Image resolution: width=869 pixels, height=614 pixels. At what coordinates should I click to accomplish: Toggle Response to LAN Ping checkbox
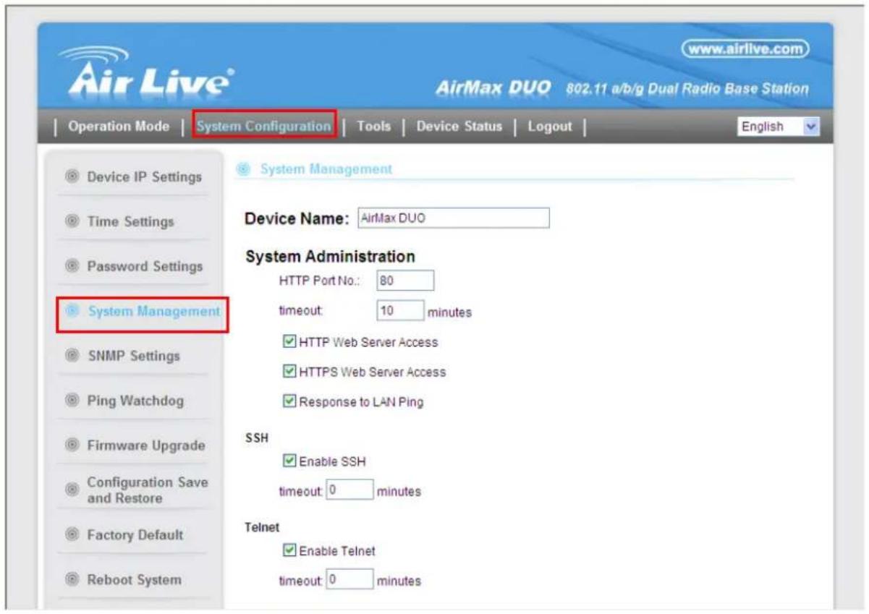289,402
